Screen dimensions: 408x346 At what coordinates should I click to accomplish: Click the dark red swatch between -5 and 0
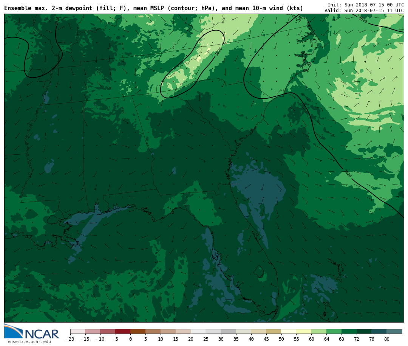tap(123, 332)
